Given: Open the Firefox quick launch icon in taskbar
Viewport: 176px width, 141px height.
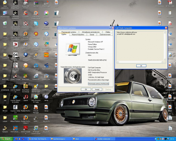Looking at the screenshot, I should click(16, 139).
